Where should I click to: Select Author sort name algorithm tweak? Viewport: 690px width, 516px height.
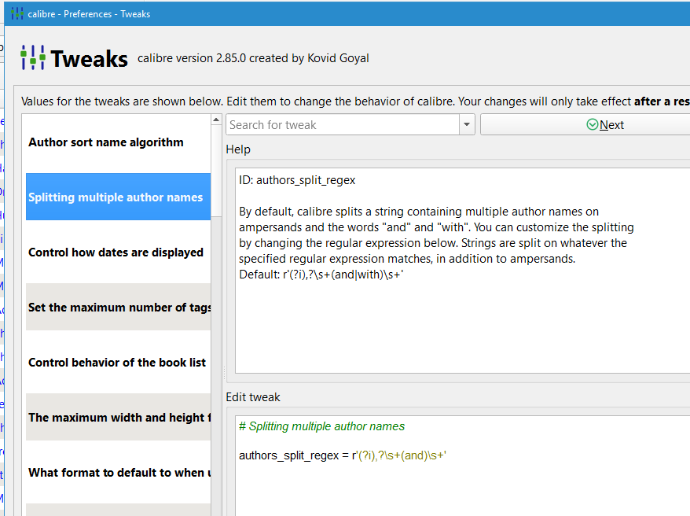click(106, 142)
